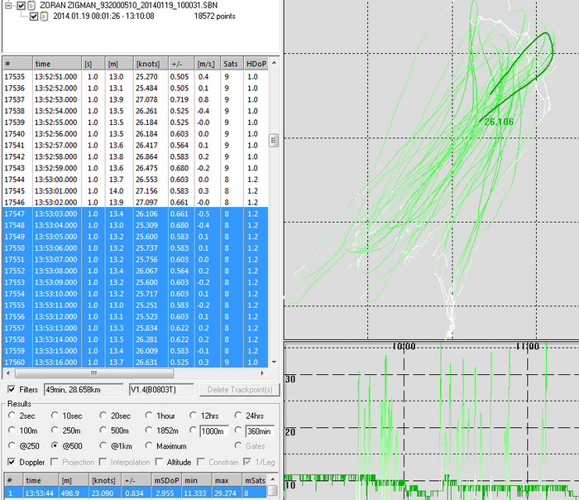The height and width of the screenshot is (500, 579).
Task: Select the 1hour results option
Action: click(149, 416)
